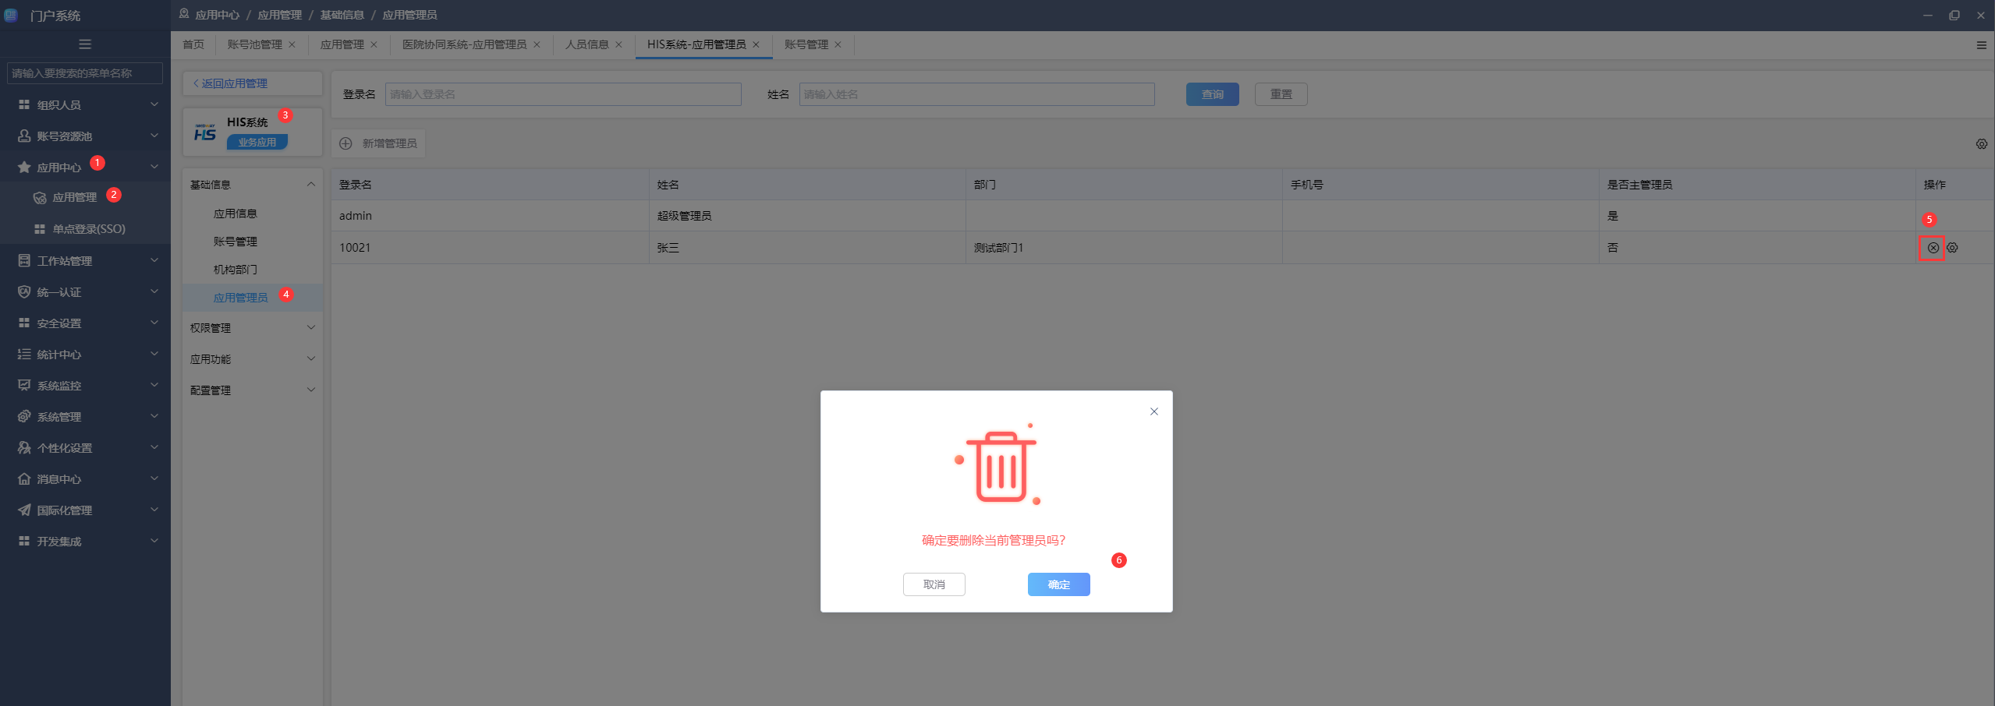Click the 消息中心 home icon
The image size is (1995, 706).
[x=24, y=478]
